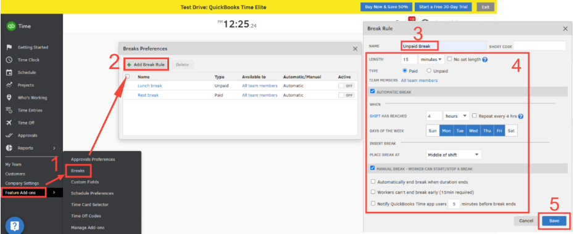Open the Time Off airplane icon
574x234 pixels.
[9, 123]
